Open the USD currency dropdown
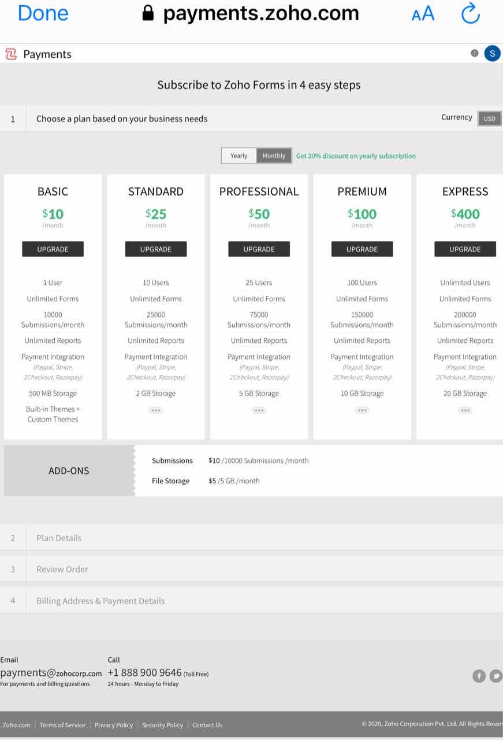Screen dimensions: 503x740 (x=489, y=119)
